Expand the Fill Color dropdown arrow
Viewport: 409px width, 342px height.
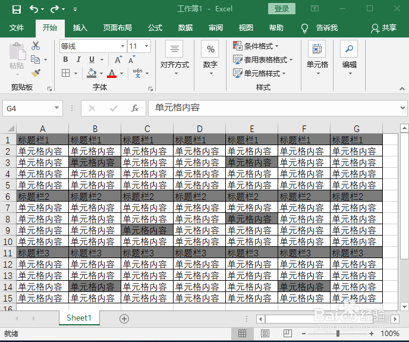click(x=101, y=73)
